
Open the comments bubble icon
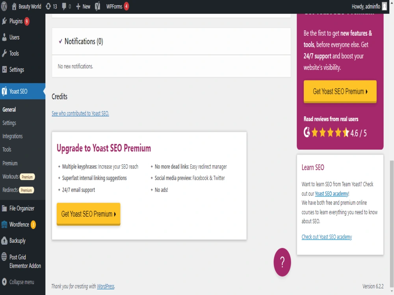pos(64,7)
